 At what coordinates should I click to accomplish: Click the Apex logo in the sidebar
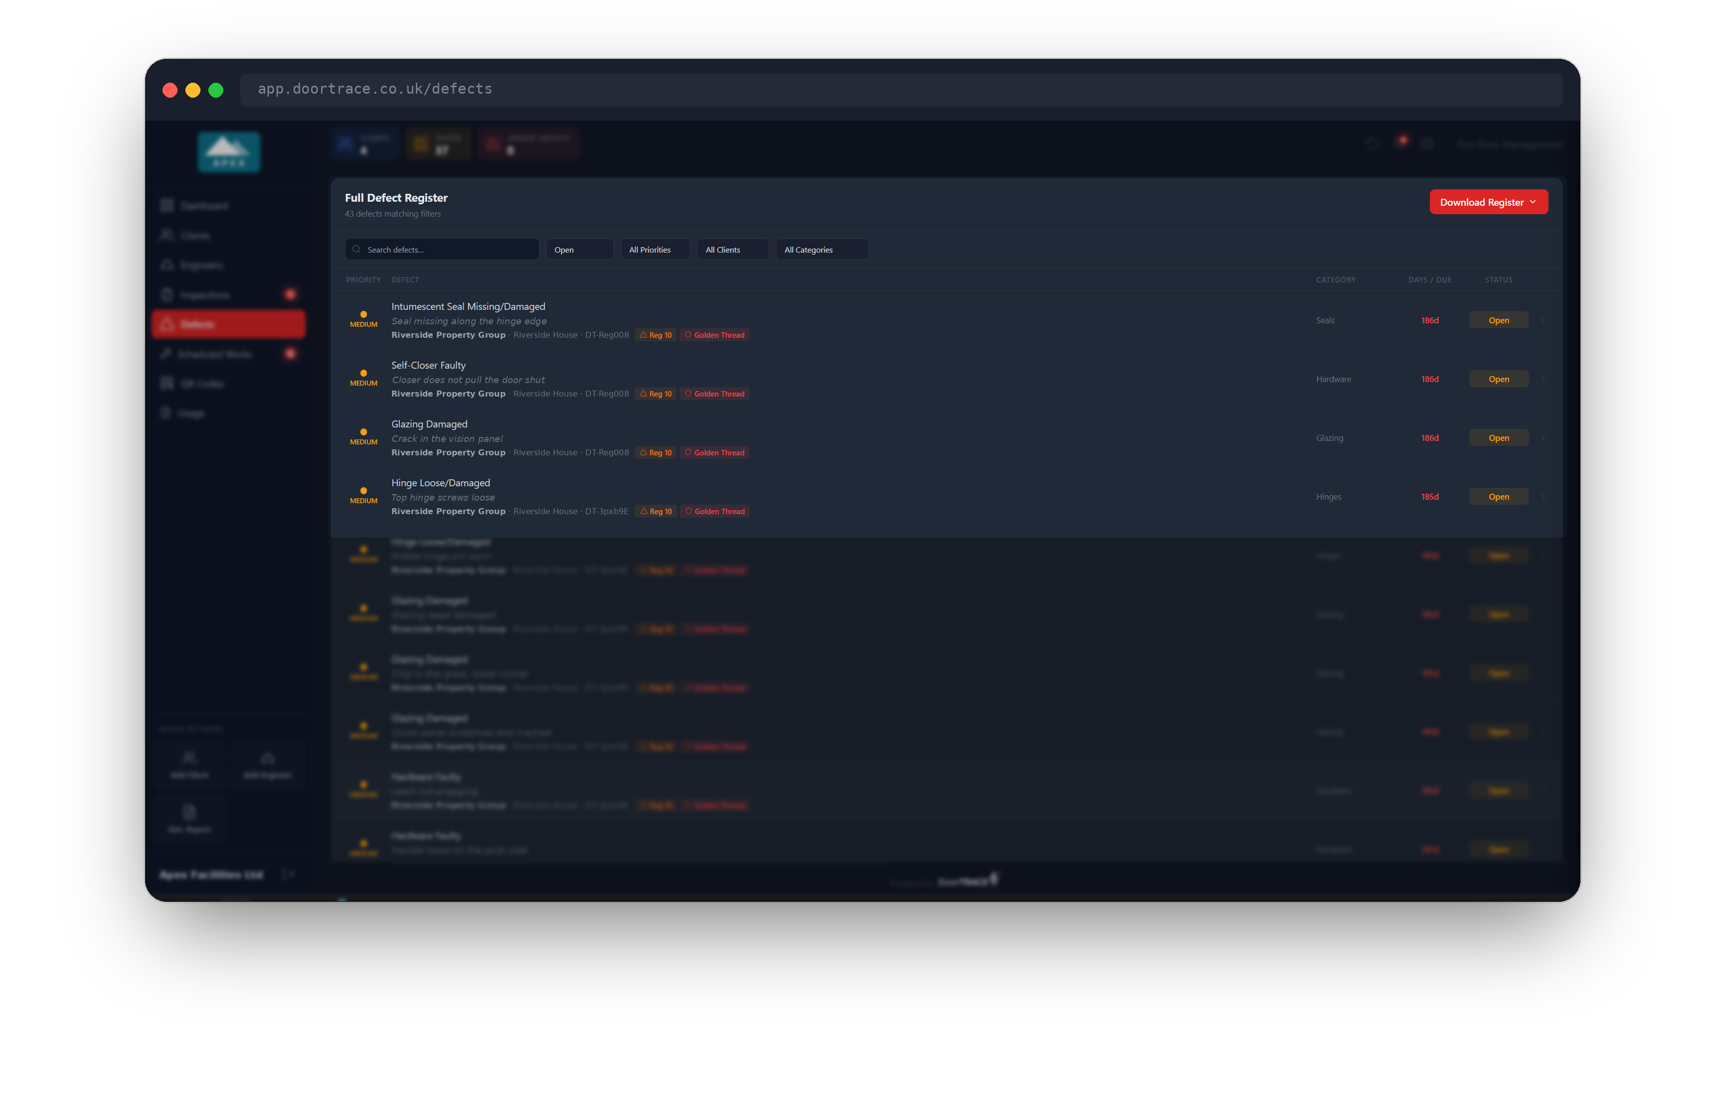tap(228, 152)
